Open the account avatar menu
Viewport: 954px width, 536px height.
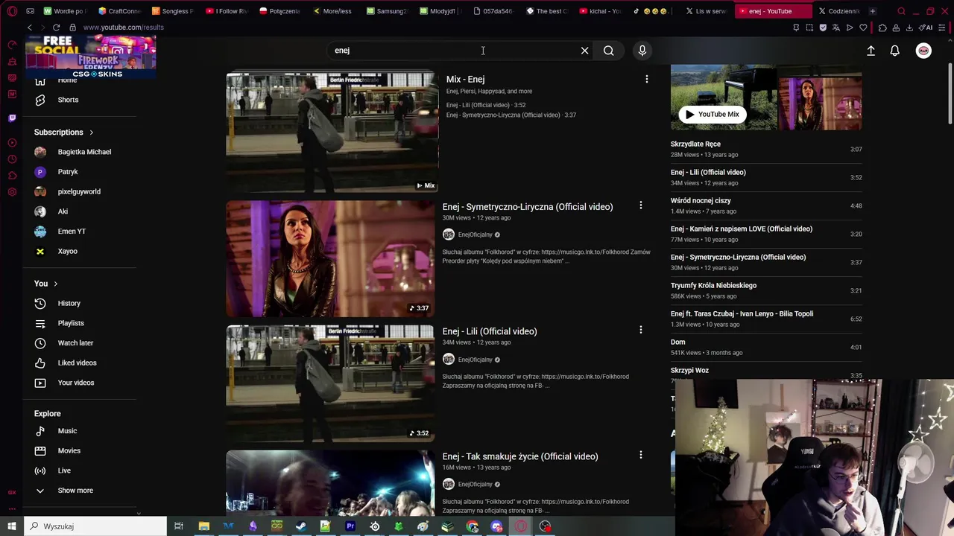[x=923, y=51]
